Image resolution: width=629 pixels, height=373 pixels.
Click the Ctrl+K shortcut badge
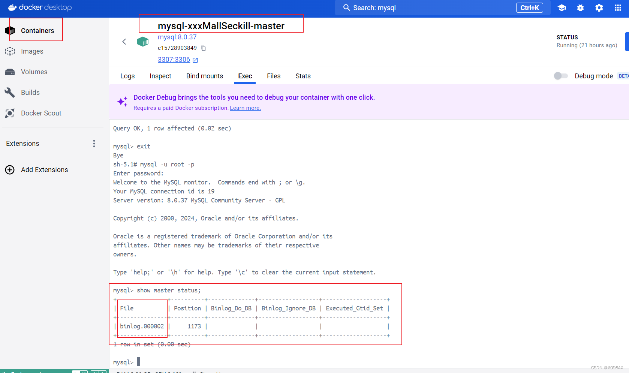pyautogui.click(x=530, y=8)
